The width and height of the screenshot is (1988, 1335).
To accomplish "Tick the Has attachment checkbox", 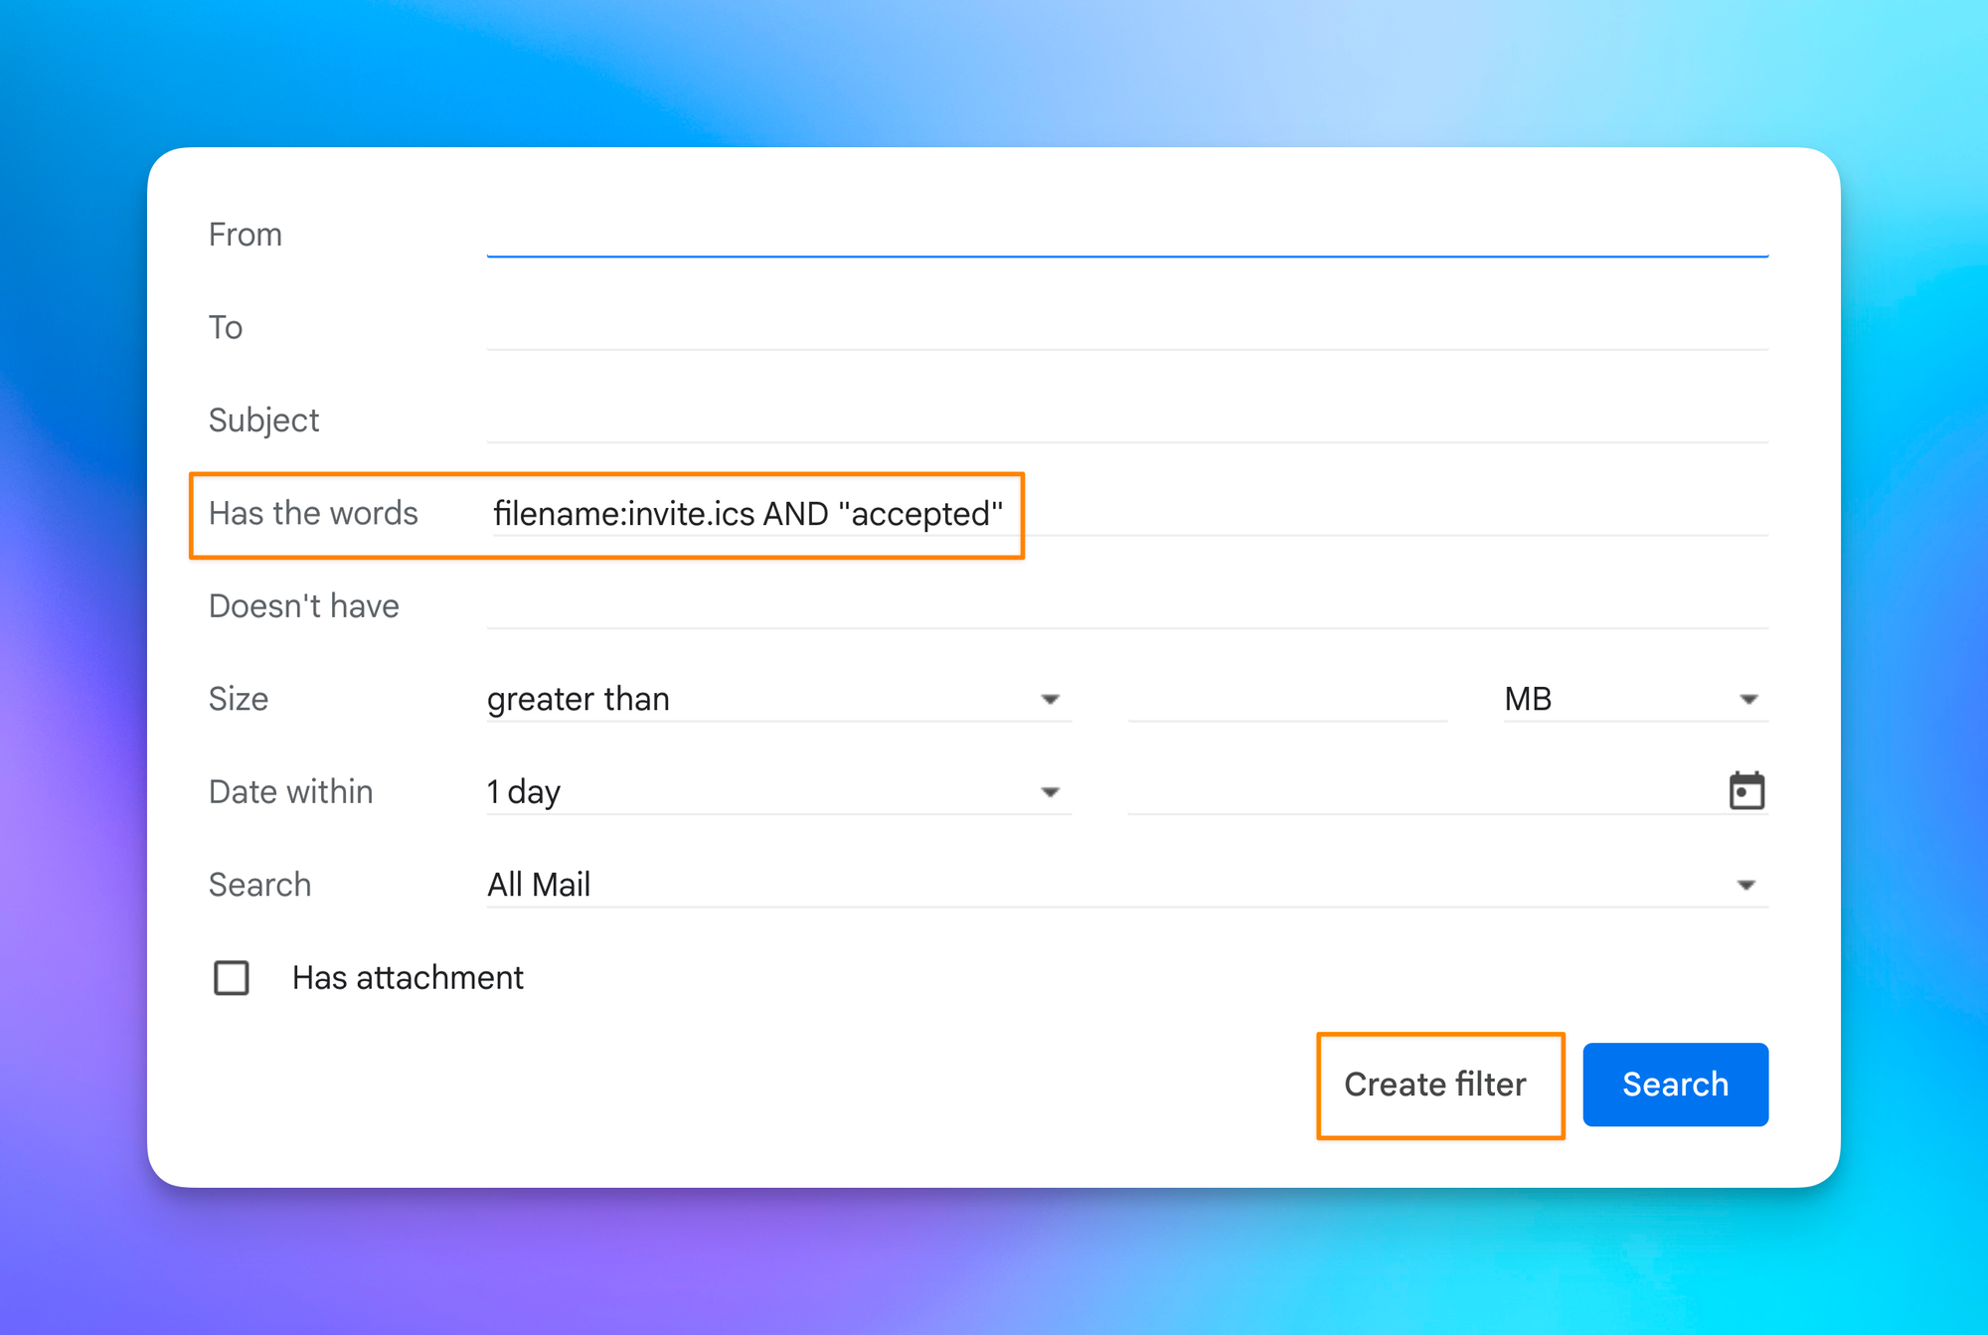I will click(232, 977).
